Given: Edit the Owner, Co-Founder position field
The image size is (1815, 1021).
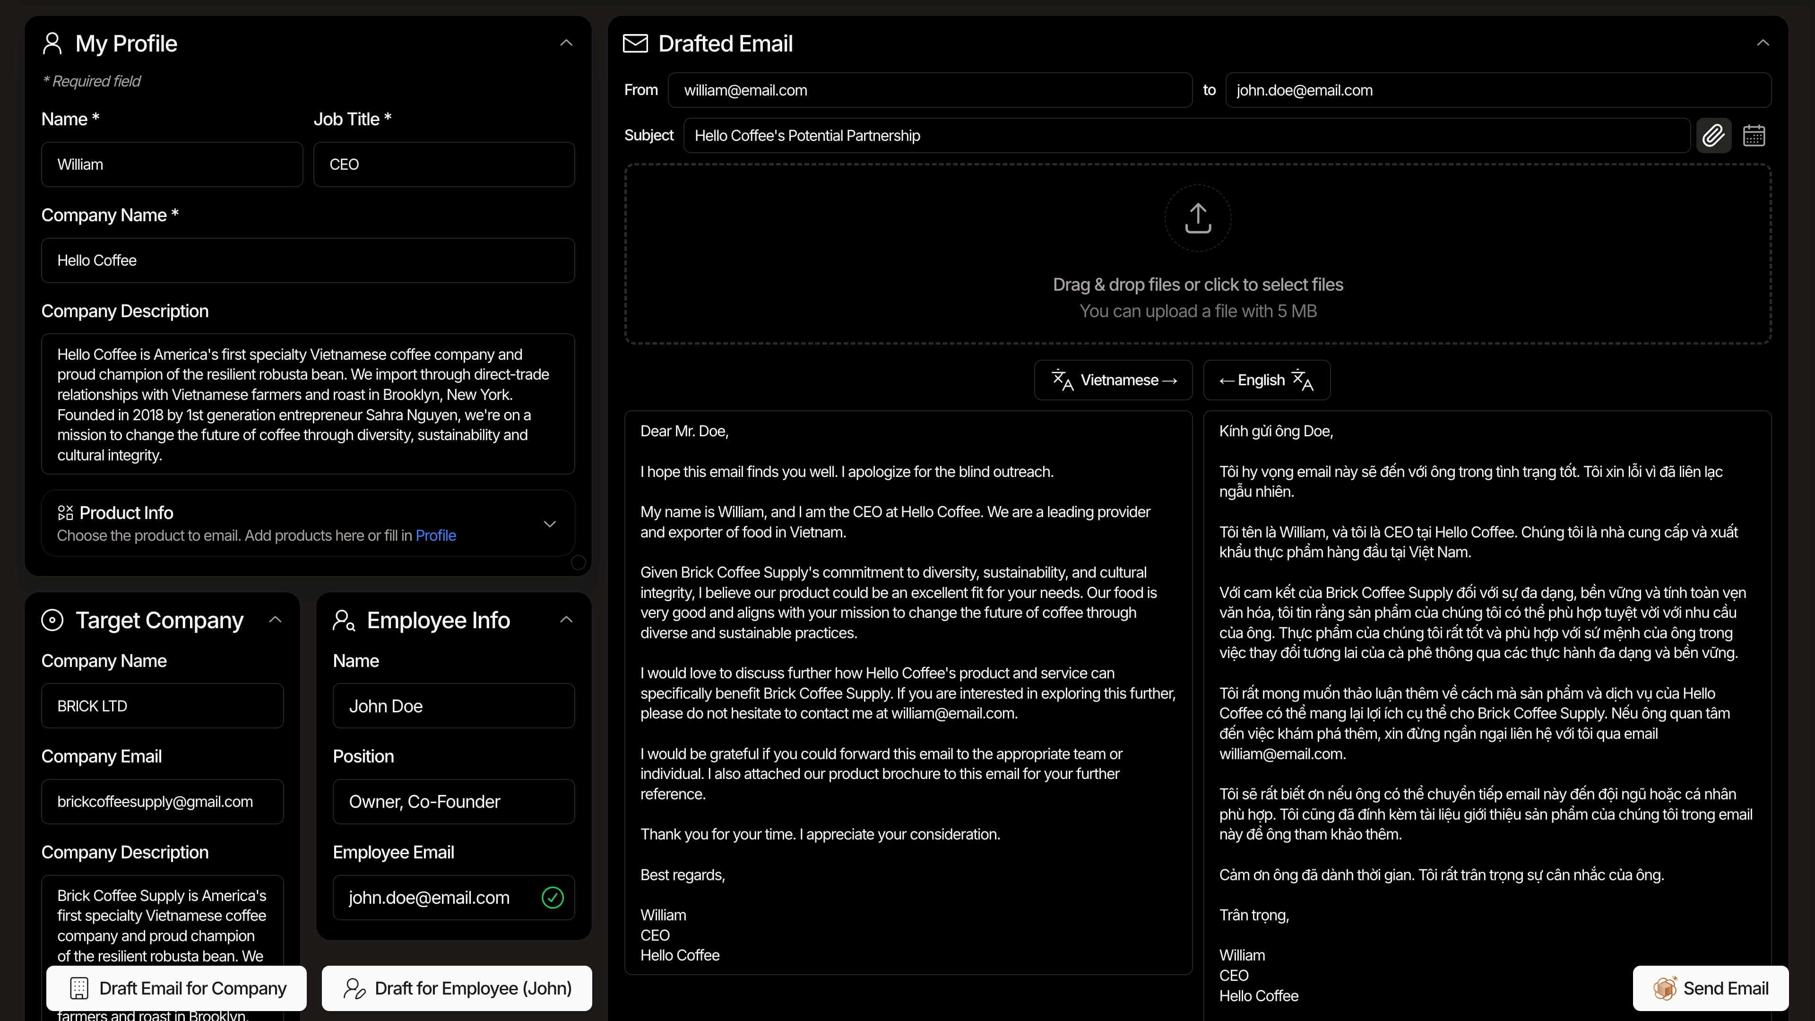Looking at the screenshot, I should coord(454,801).
